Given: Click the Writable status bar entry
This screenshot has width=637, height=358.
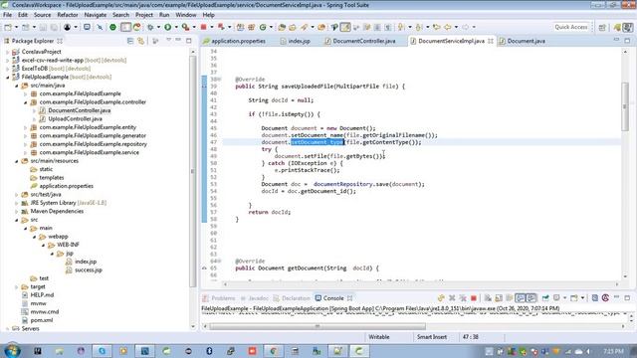Looking at the screenshot, I should (x=378, y=337).
